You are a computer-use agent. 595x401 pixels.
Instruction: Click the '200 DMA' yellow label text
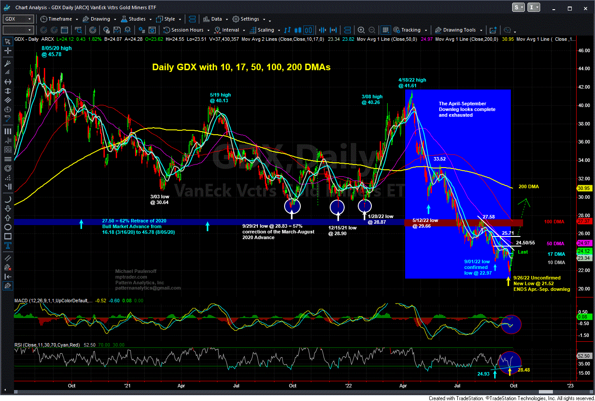(x=529, y=186)
